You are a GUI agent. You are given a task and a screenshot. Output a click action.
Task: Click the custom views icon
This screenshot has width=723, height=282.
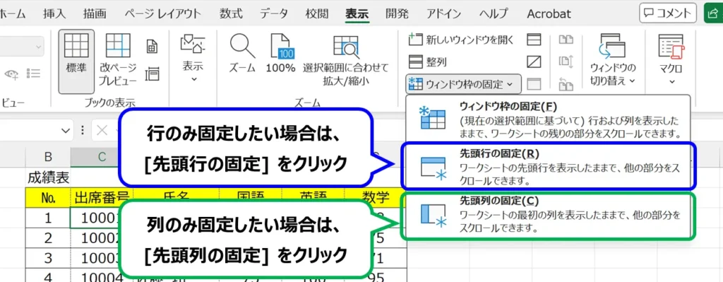tap(152, 74)
